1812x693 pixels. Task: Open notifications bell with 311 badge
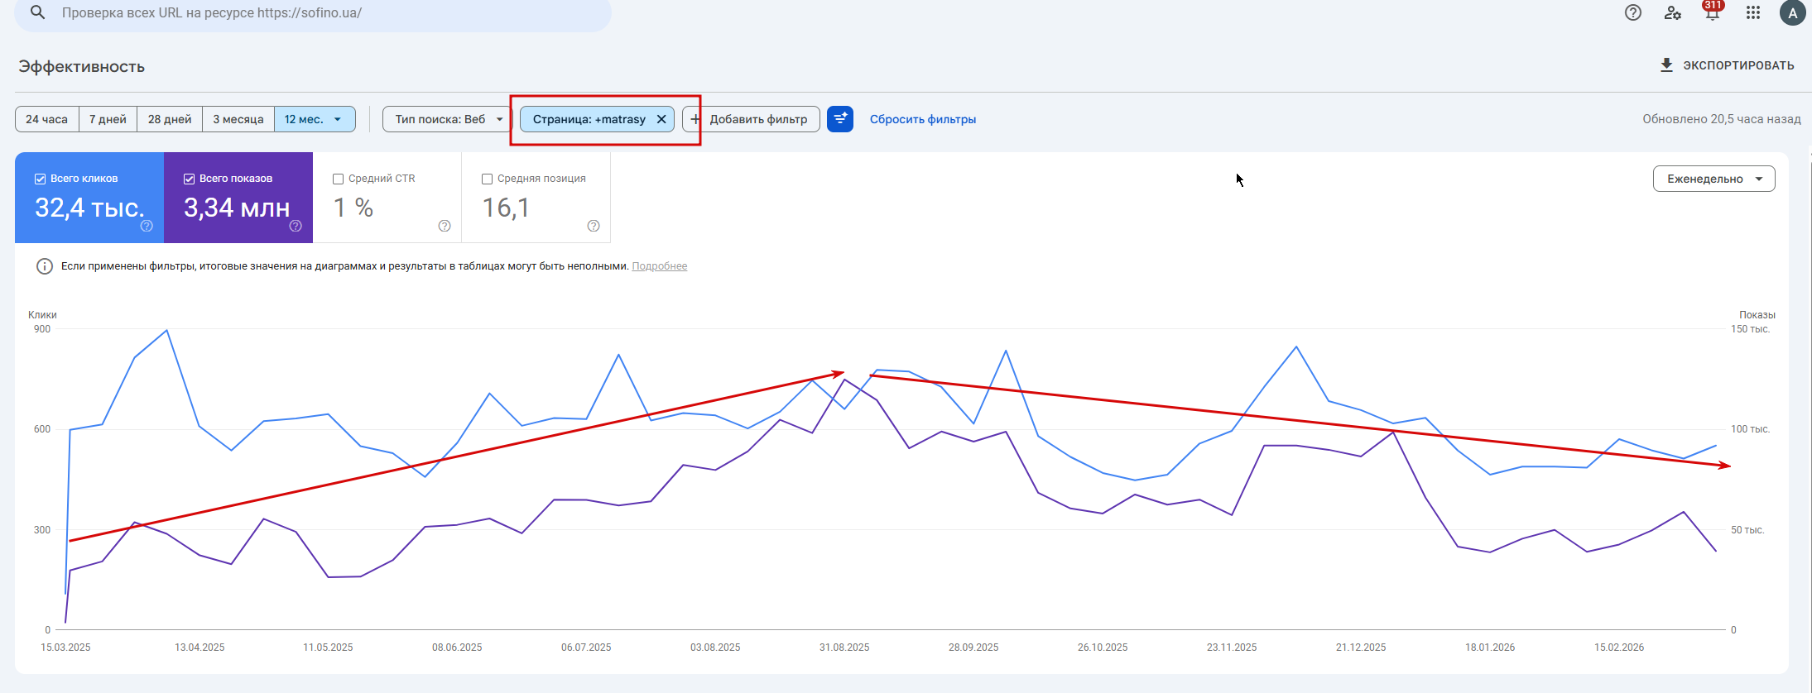point(1712,13)
